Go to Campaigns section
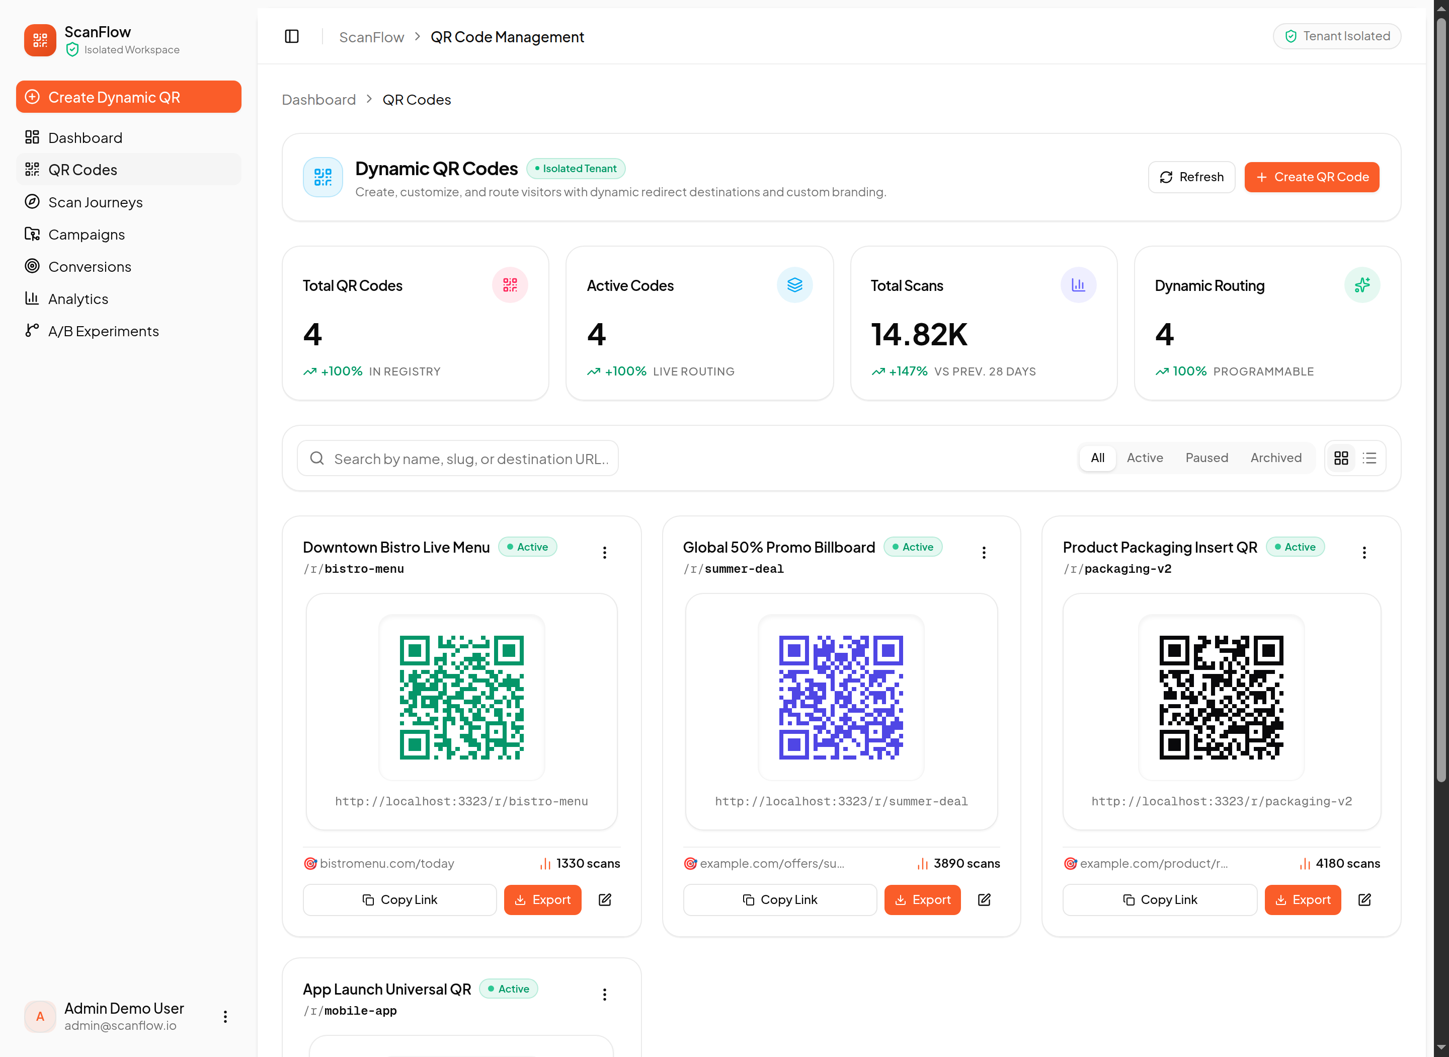This screenshot has width=1449, height=1057. pos(128,234)
